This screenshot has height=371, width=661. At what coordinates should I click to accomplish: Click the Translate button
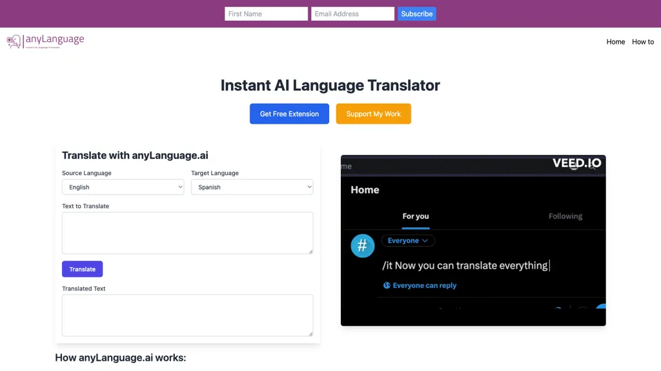(82, 269)
